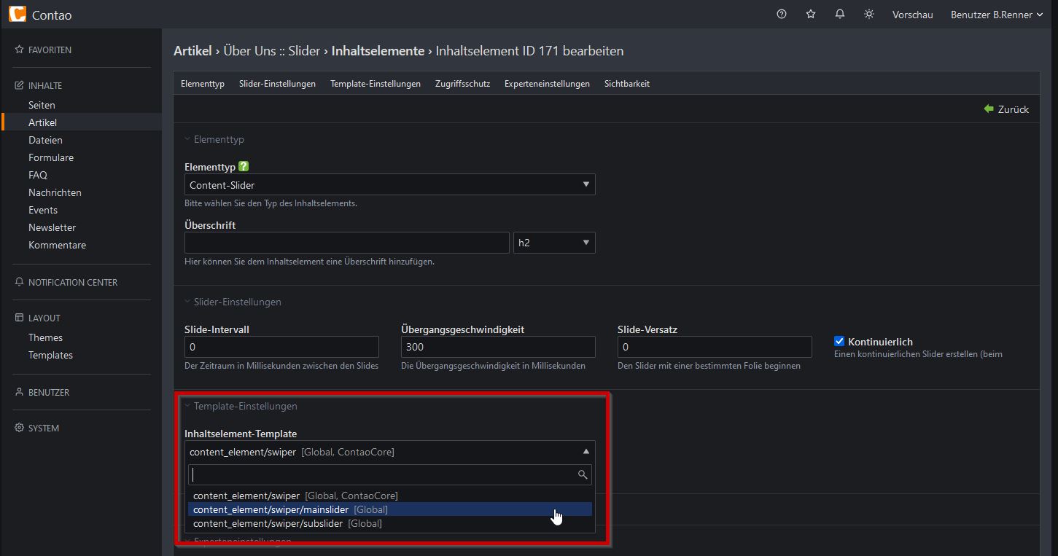The image size is (1058, 556).
Task: Open the Elementtyp Content-Slider dropdown
Action: [x=390, y=184]
